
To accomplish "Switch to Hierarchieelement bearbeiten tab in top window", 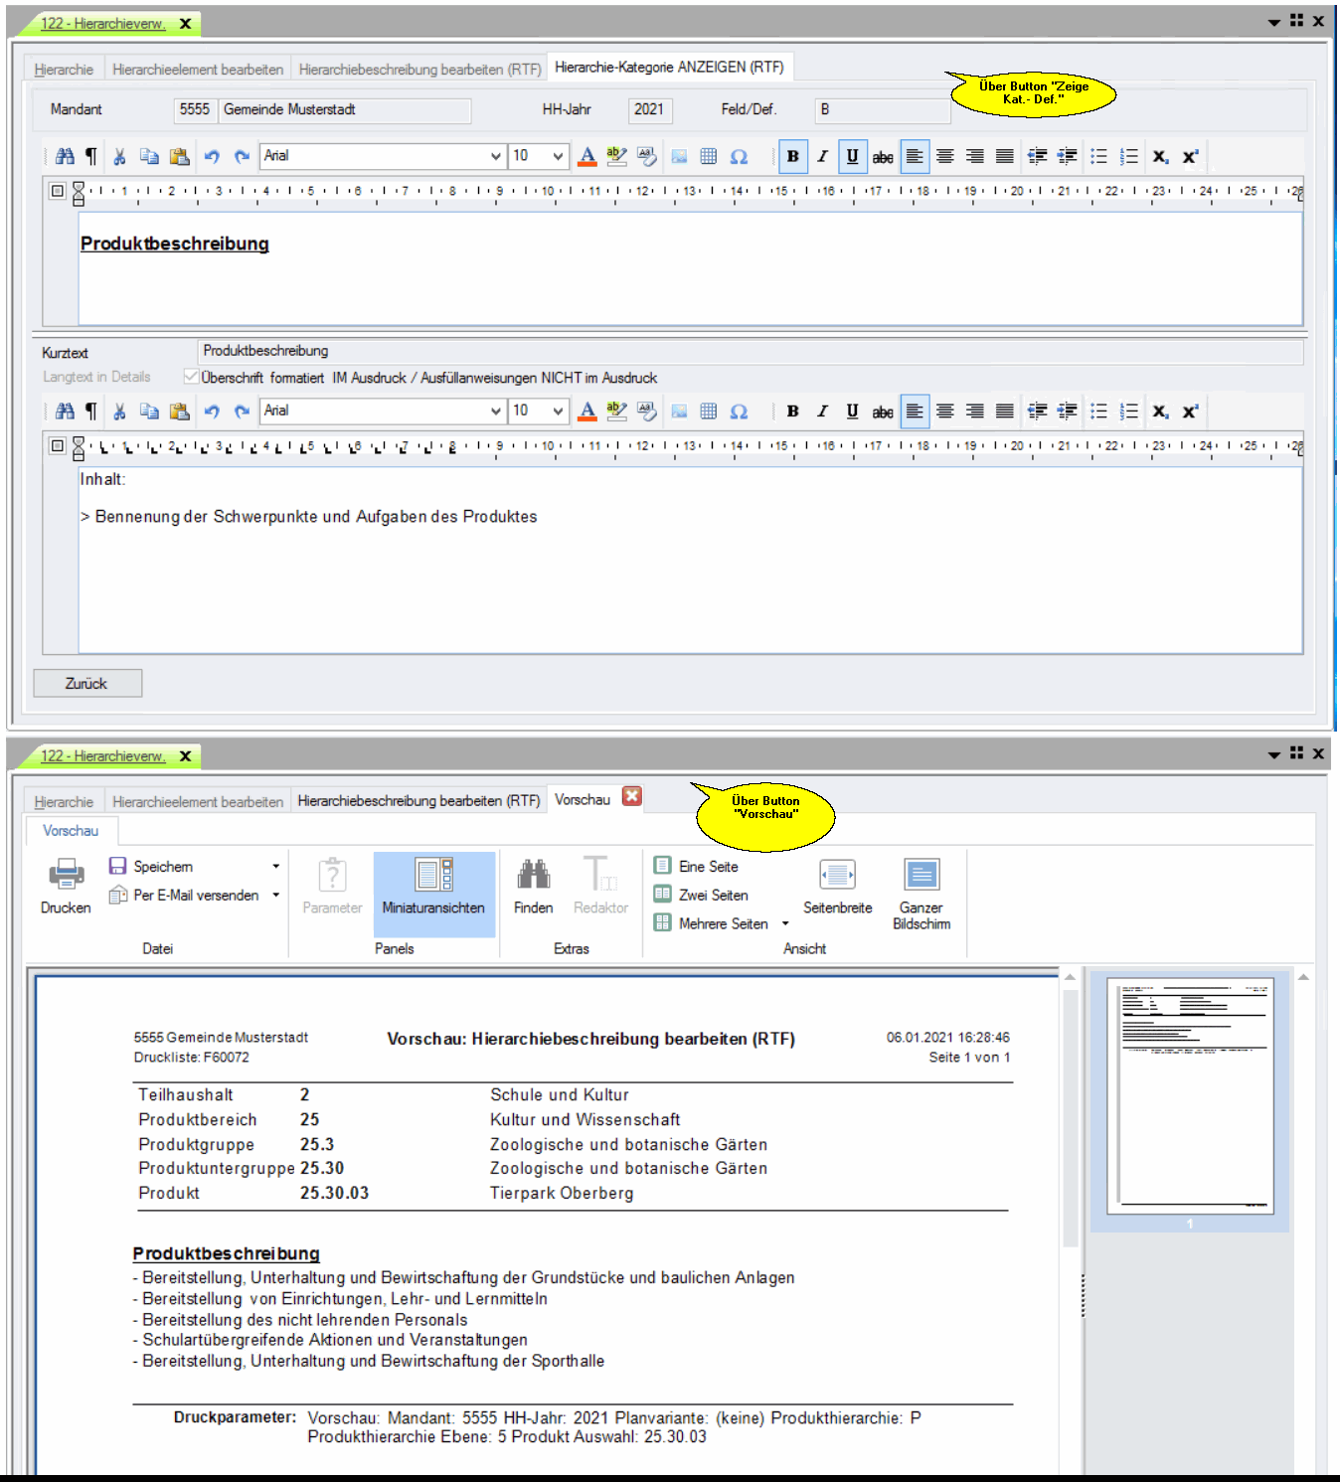I will (198, 70).
